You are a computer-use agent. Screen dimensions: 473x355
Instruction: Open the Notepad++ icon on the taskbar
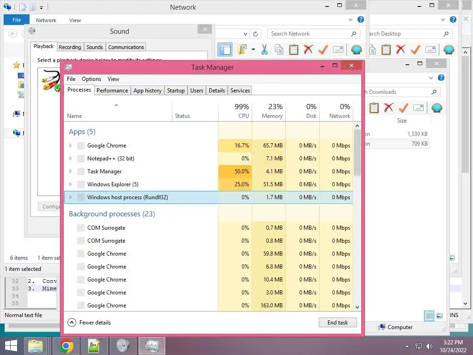click(x=94, y=346)
